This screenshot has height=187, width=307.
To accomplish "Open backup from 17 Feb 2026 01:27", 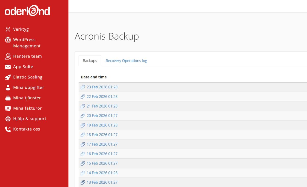I will [x=102, y=144].
